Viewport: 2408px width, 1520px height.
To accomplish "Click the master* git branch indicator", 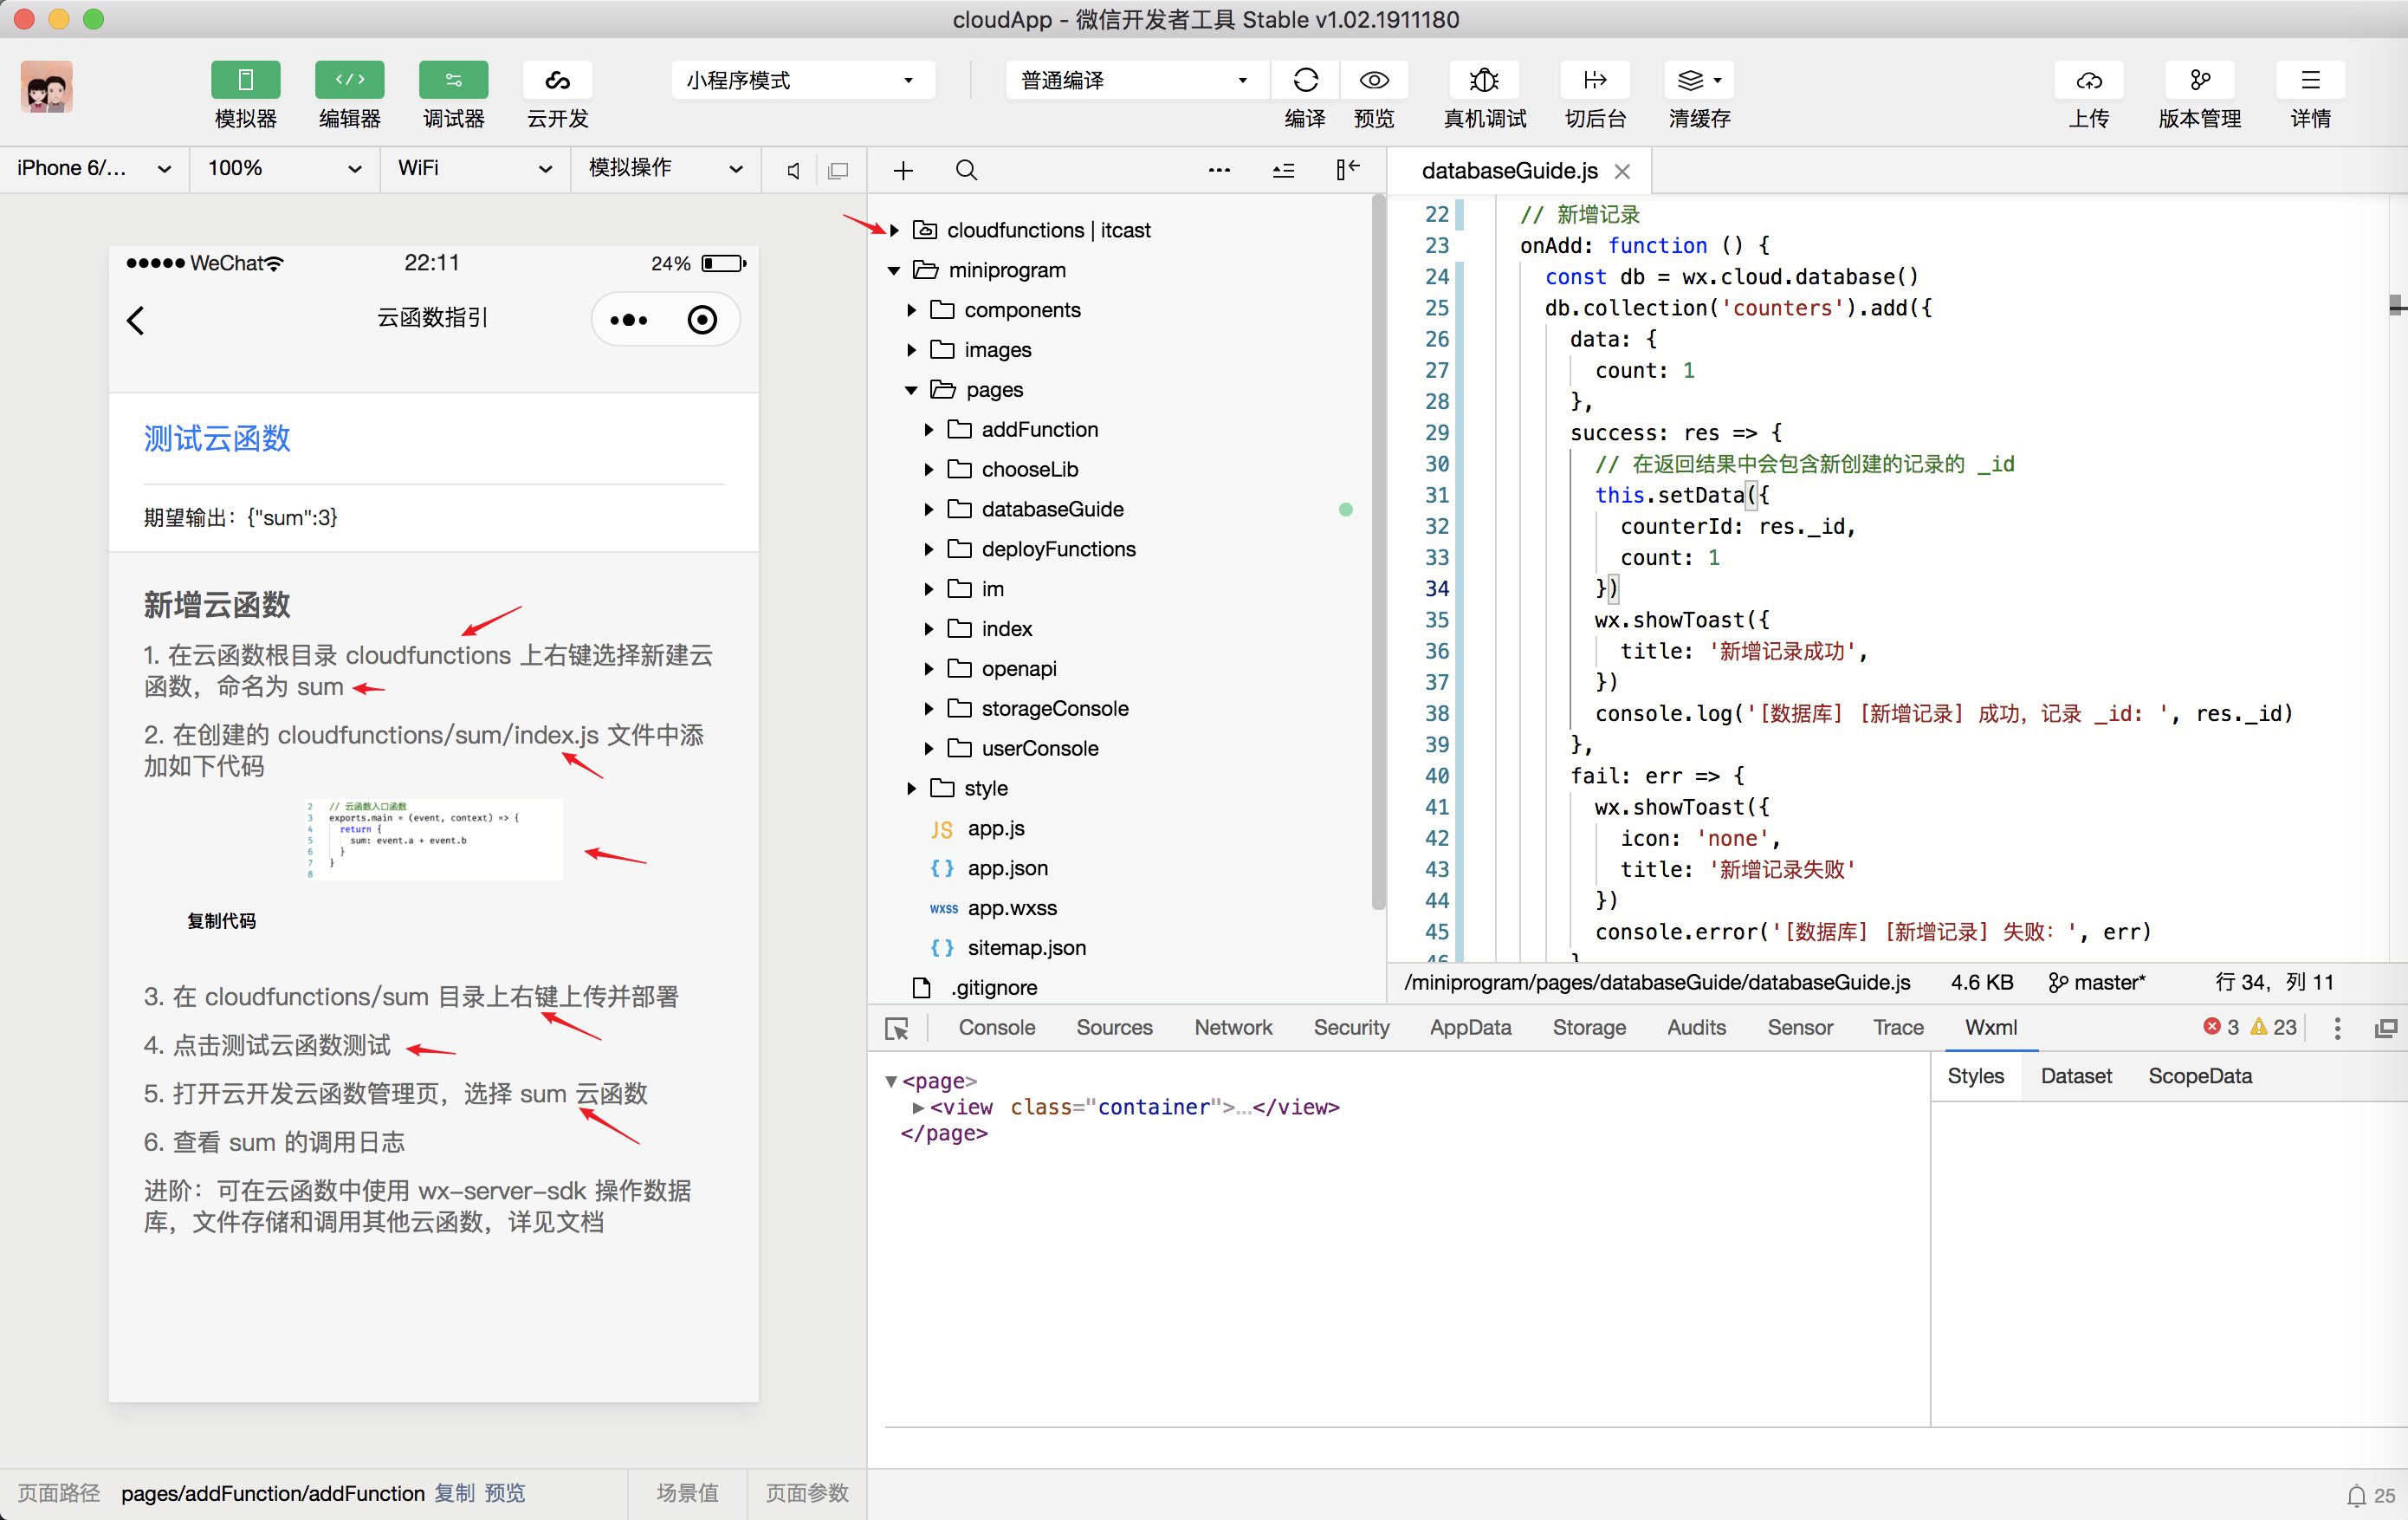I will (x=2096, y=983).
